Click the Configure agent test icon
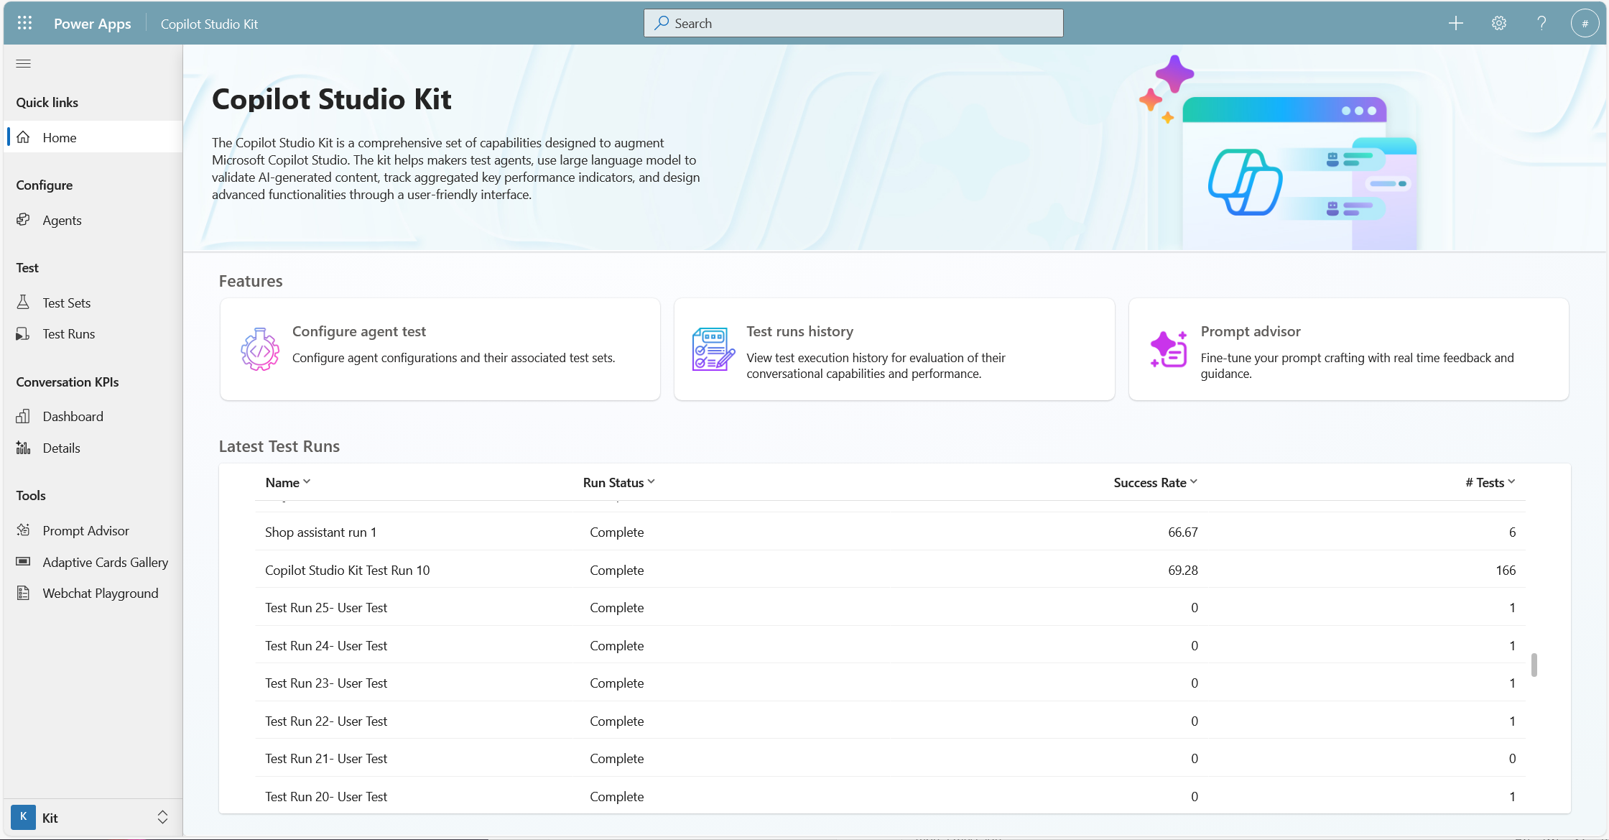 click(260, 349)
